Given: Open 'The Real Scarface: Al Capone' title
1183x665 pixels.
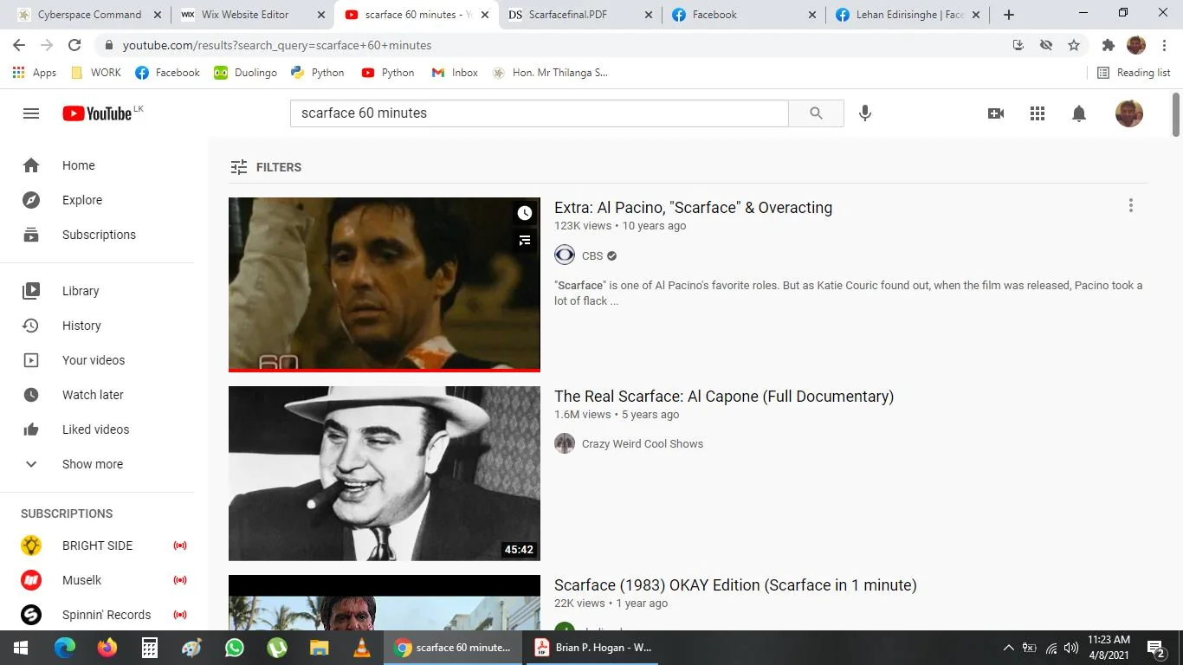Looking at the screenshot, I should click(x=724, y=397).
